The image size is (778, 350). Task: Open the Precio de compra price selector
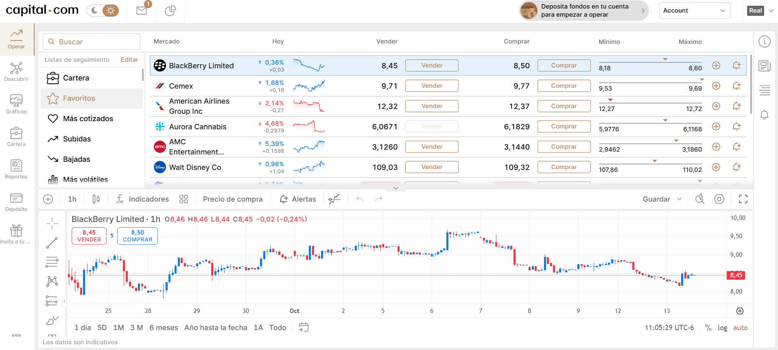[x=233, y=199]
